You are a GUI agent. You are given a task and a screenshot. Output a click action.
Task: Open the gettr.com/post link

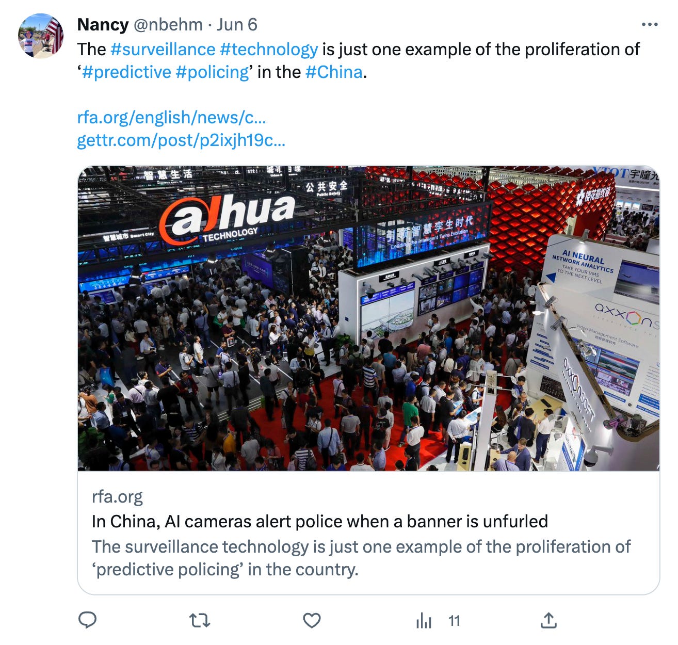click(181, 140)
